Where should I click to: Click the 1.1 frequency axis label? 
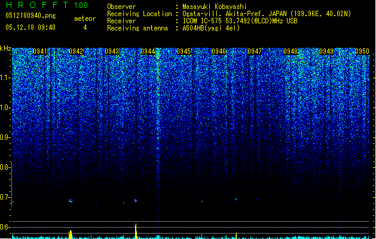[x=5, y=78]
